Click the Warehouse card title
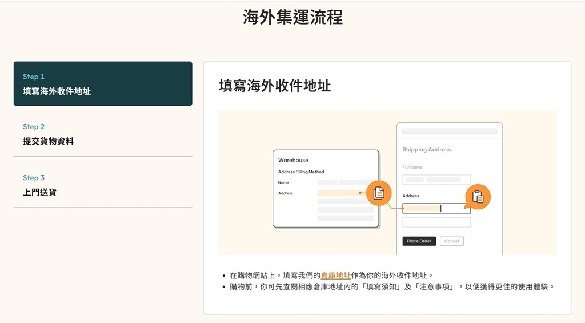 tap(293, 160)
